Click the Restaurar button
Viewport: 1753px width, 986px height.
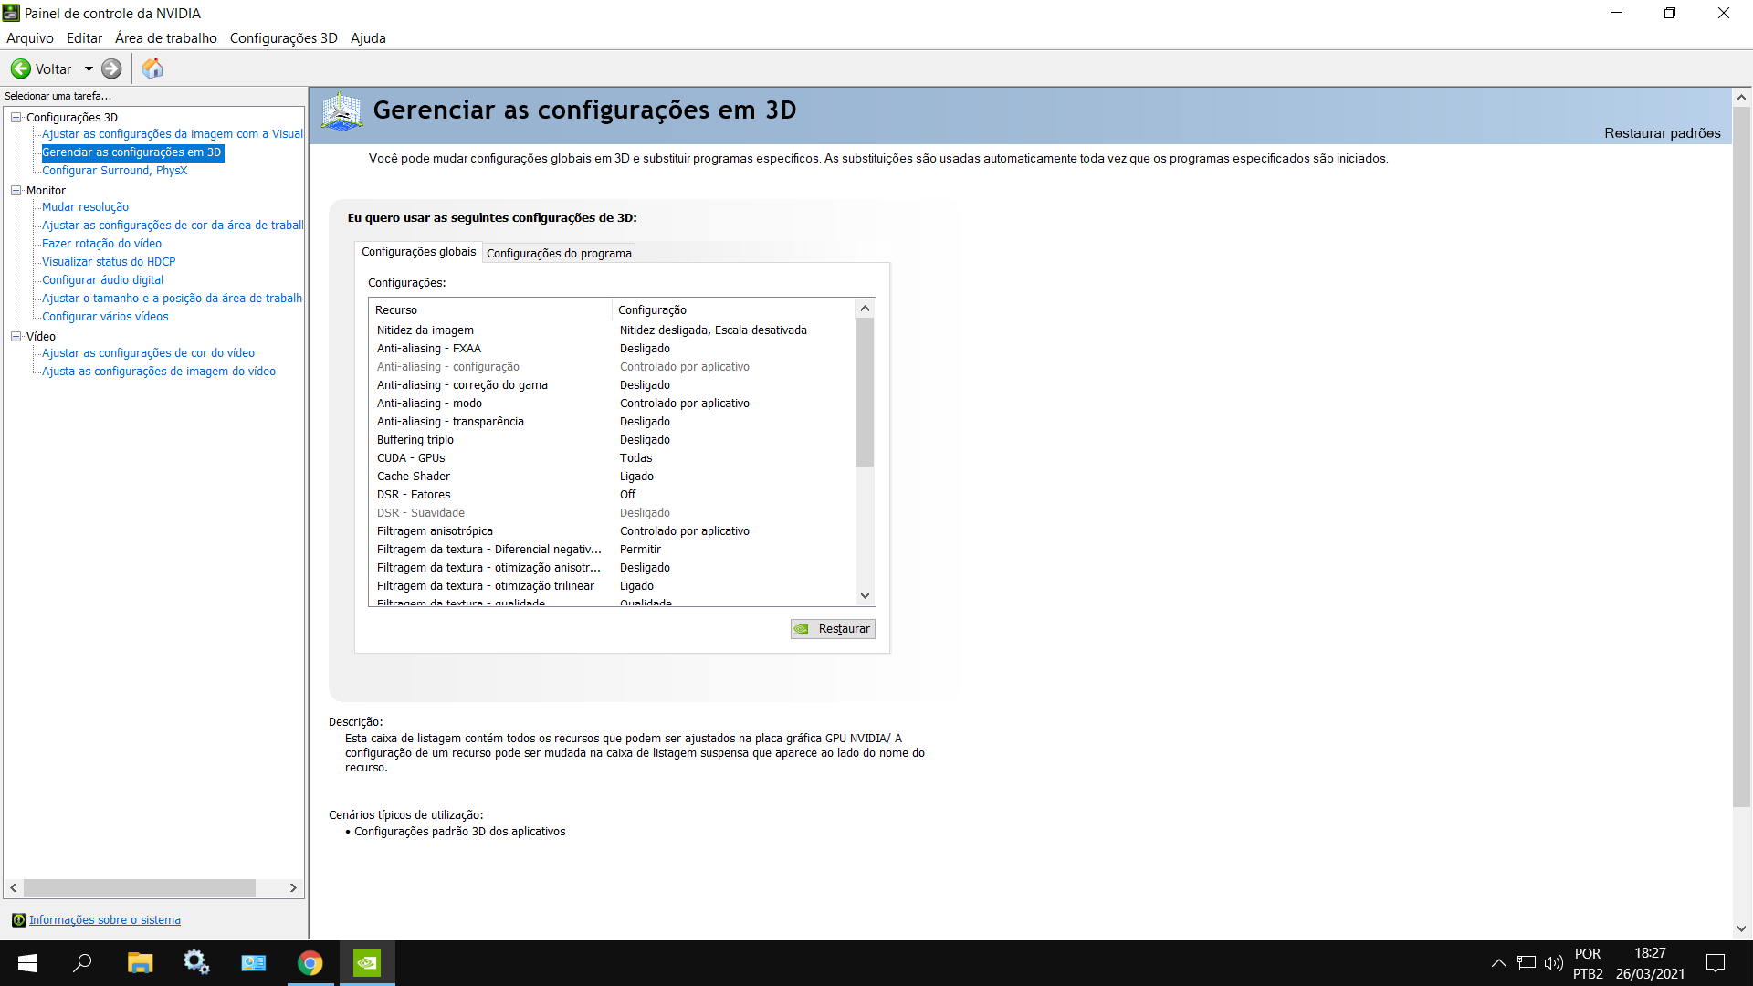pyautogui.click(x=833, y=629)
